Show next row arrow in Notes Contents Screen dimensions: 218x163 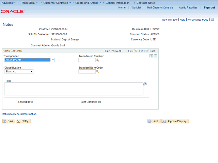pos(147,50)
